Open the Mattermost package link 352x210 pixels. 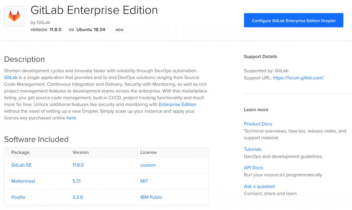[23, 181]
